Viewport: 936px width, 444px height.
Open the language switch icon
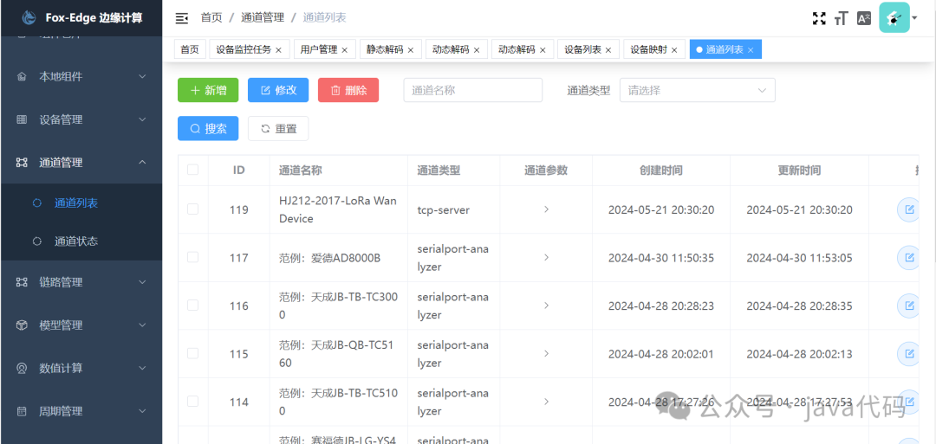[864, 18]
